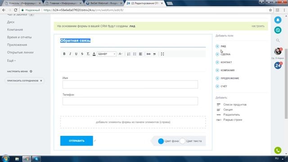
Task: Go back in browser
Action: click(4, 10)
